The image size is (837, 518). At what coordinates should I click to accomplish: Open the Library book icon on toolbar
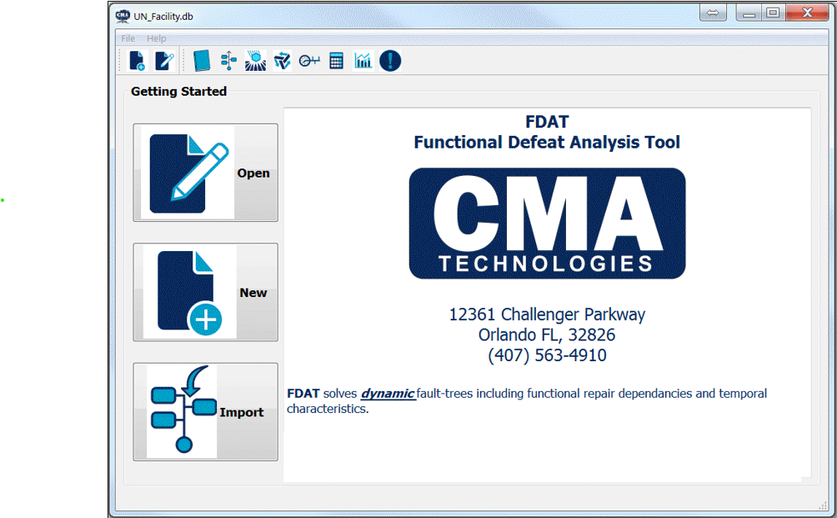pos(201,60)
